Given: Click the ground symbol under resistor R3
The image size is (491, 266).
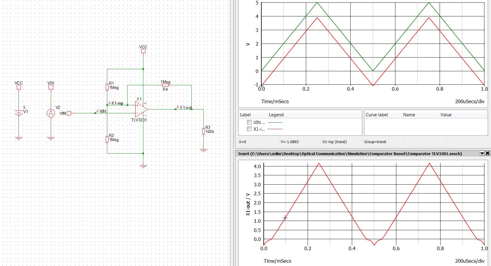Looking at the screenshot, I should click(x=204, y=151).
